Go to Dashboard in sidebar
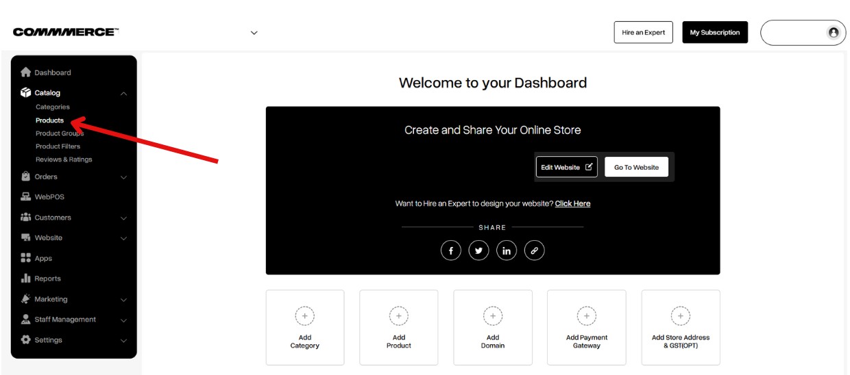 53,72
